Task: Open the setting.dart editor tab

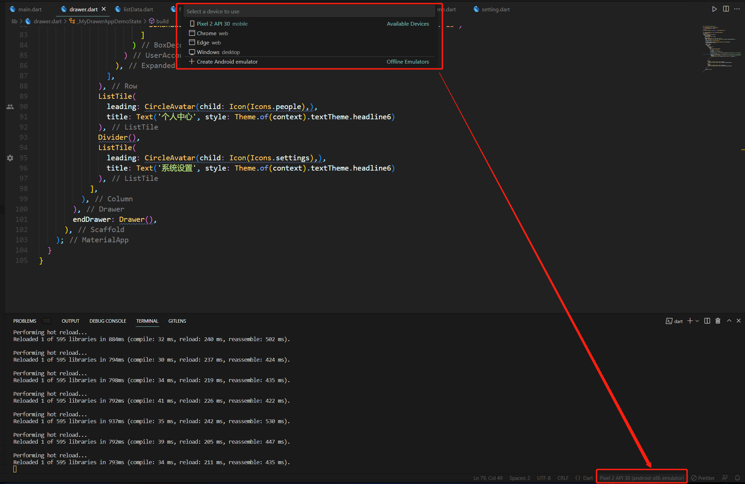Action: [495, 9]
